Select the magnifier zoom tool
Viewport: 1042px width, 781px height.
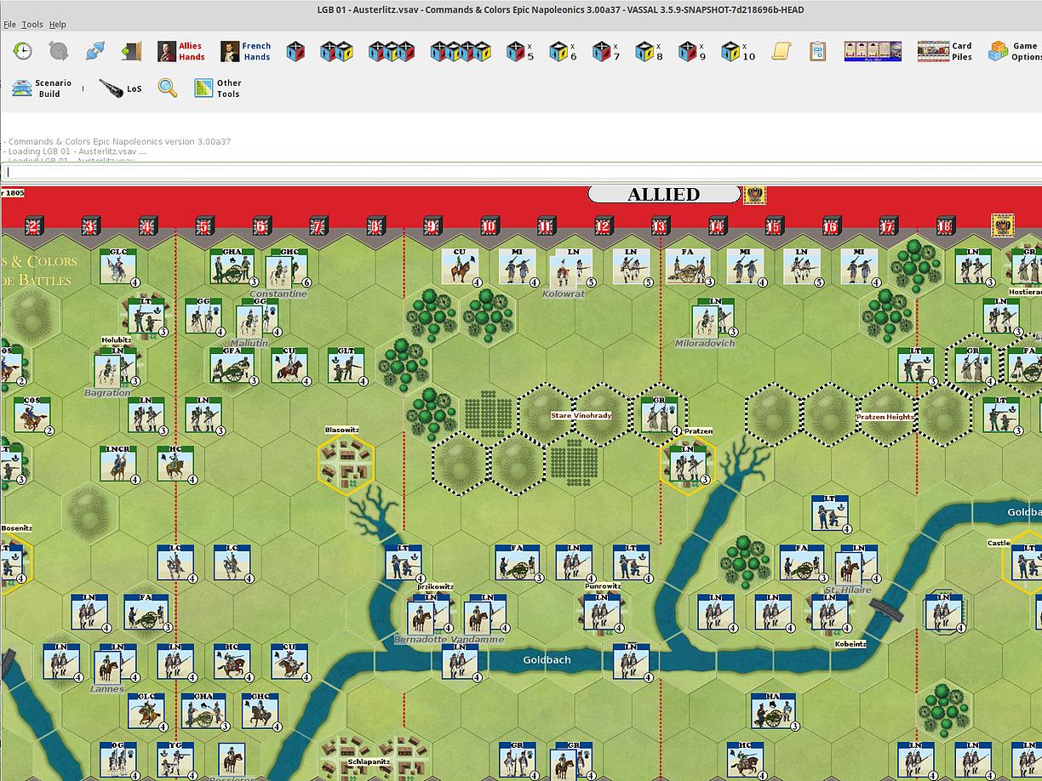click(167, 87)
